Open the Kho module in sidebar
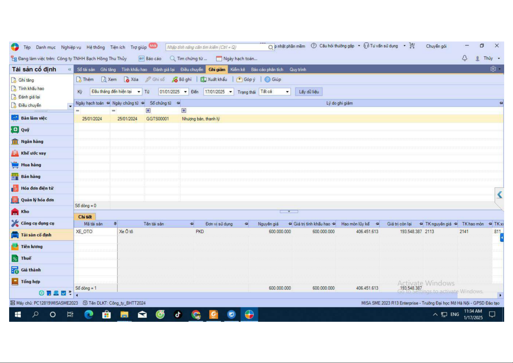 25,212
